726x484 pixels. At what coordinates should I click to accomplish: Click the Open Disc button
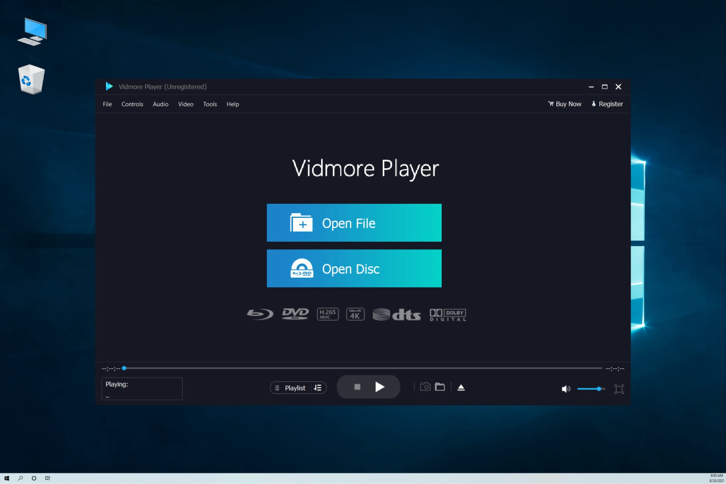354,268
